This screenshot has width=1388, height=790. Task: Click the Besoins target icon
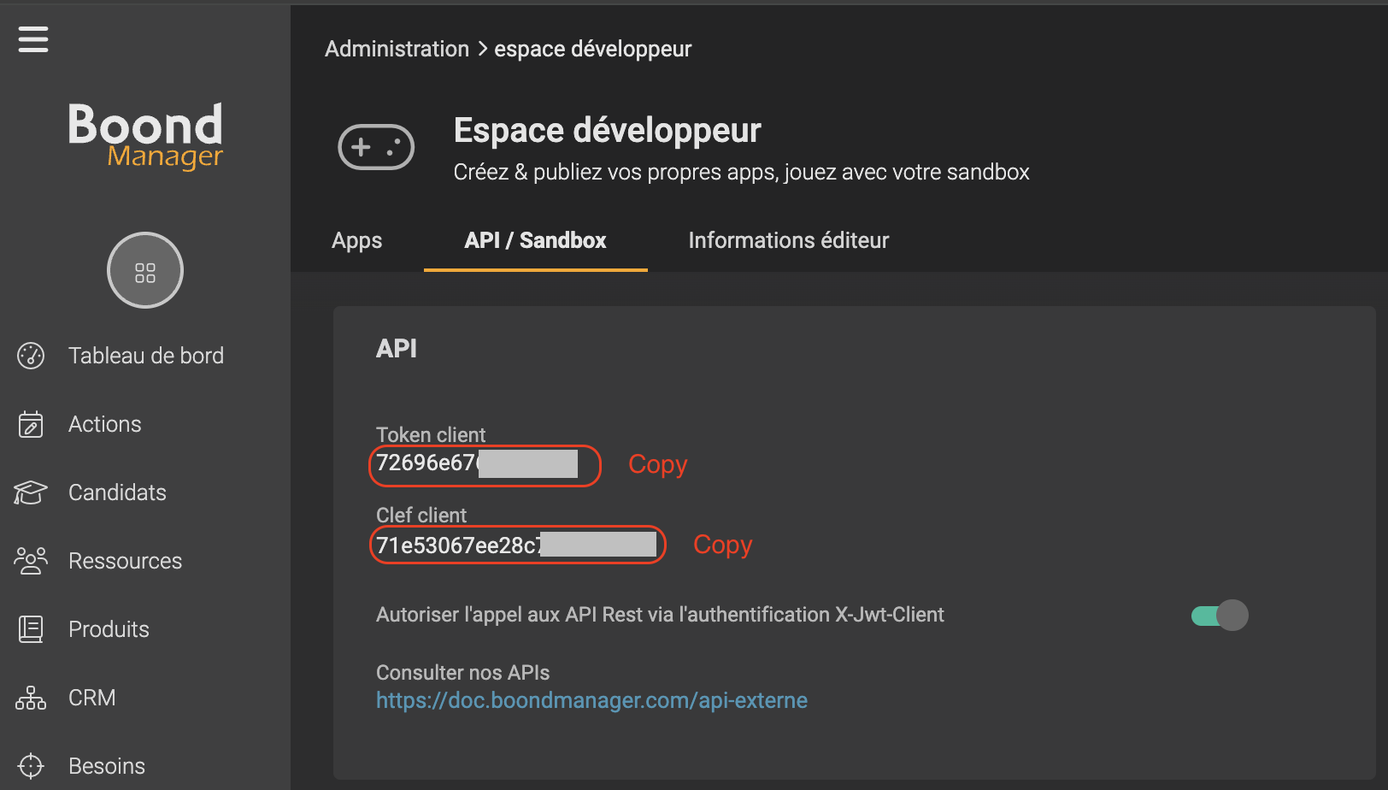[x=31, y=766]
